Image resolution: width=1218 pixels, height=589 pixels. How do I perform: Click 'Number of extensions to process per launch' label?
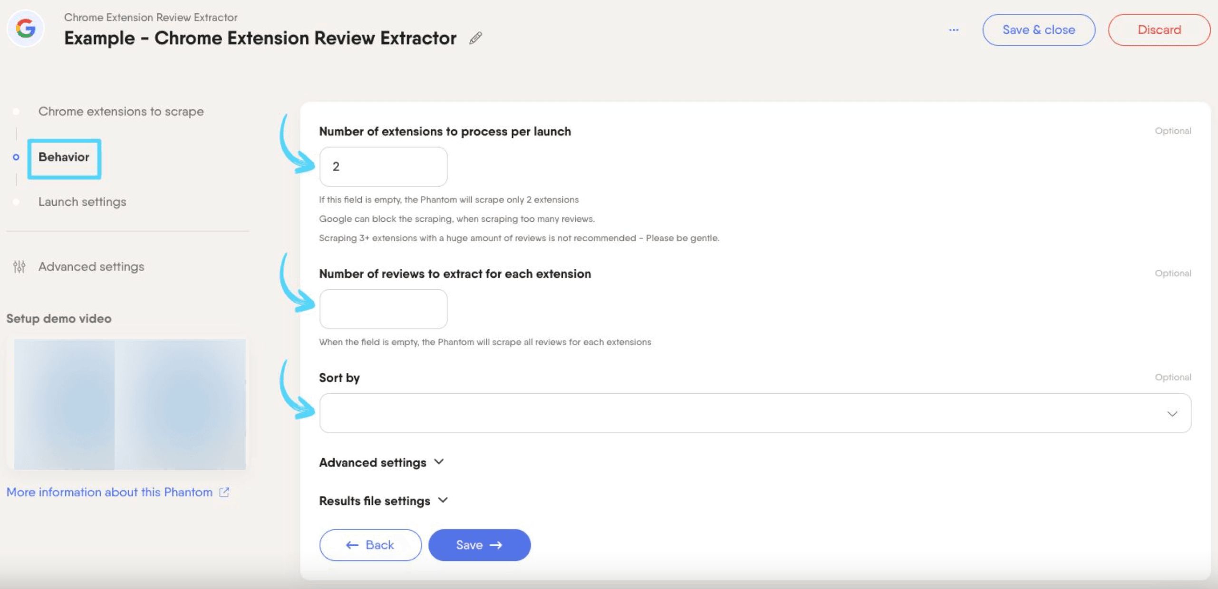445,131
